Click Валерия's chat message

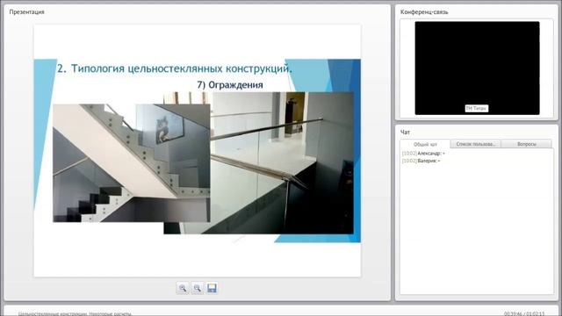coord(421,161)
